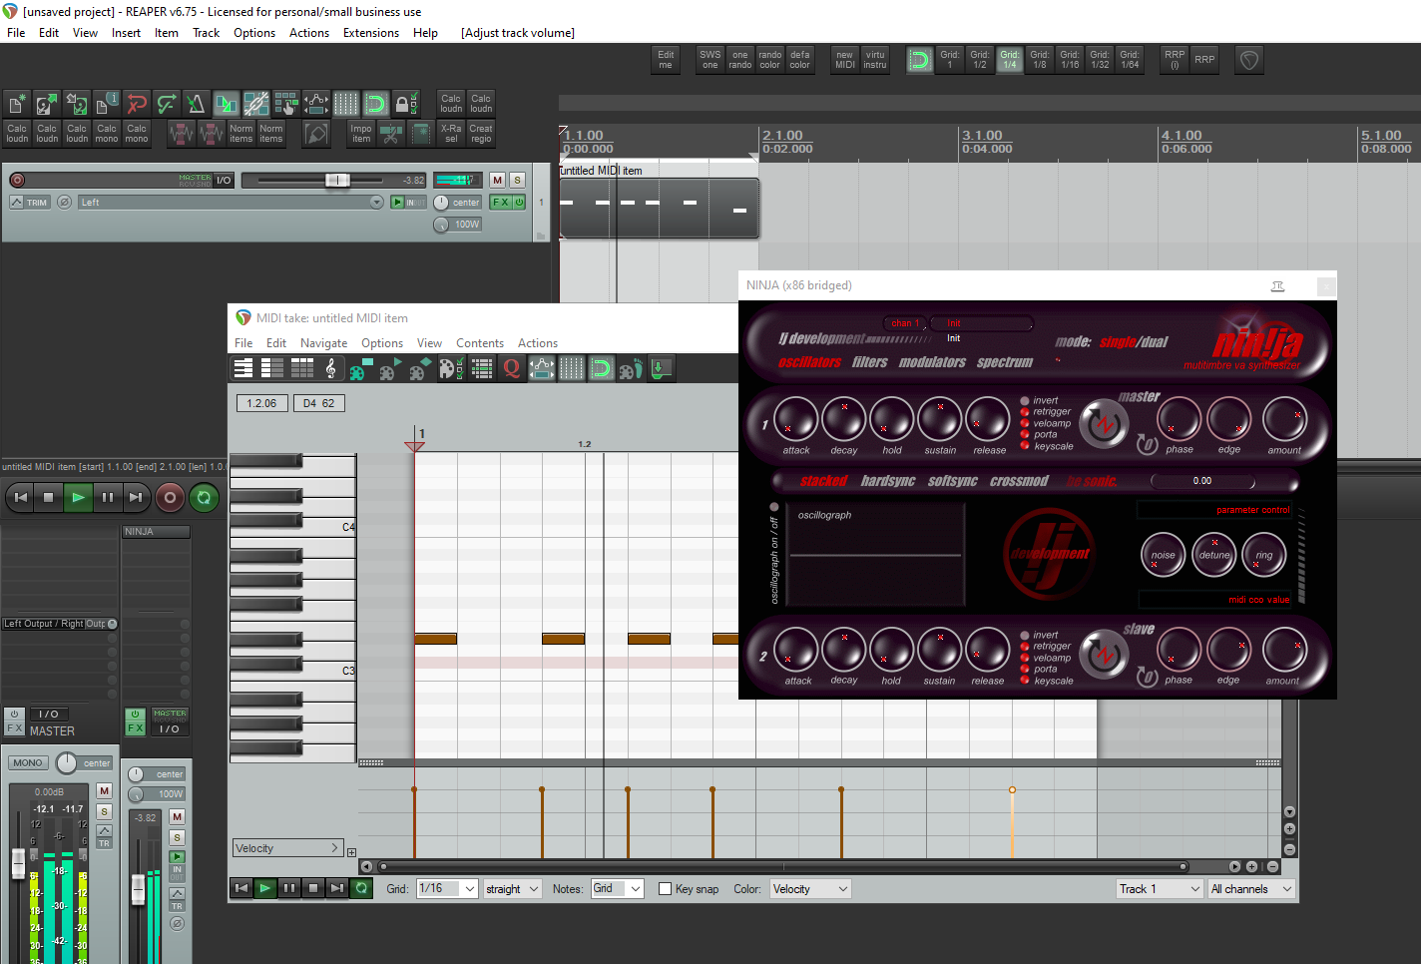Click NINJA master attack knob

[x=795, y=420]
